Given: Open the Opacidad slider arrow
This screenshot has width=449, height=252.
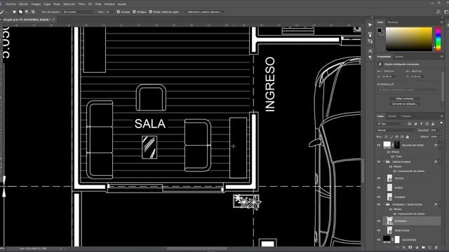Looking at the screenshot, I should pyautogui.click(x=441, y=130).
